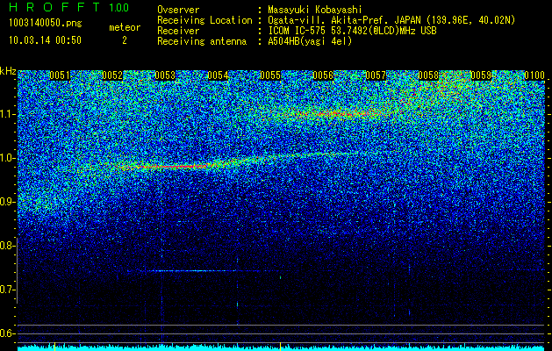Viewport: 552px width, 351px height.
Task: Click the cyan signal level strip at bottom
Action: [281, 348]
